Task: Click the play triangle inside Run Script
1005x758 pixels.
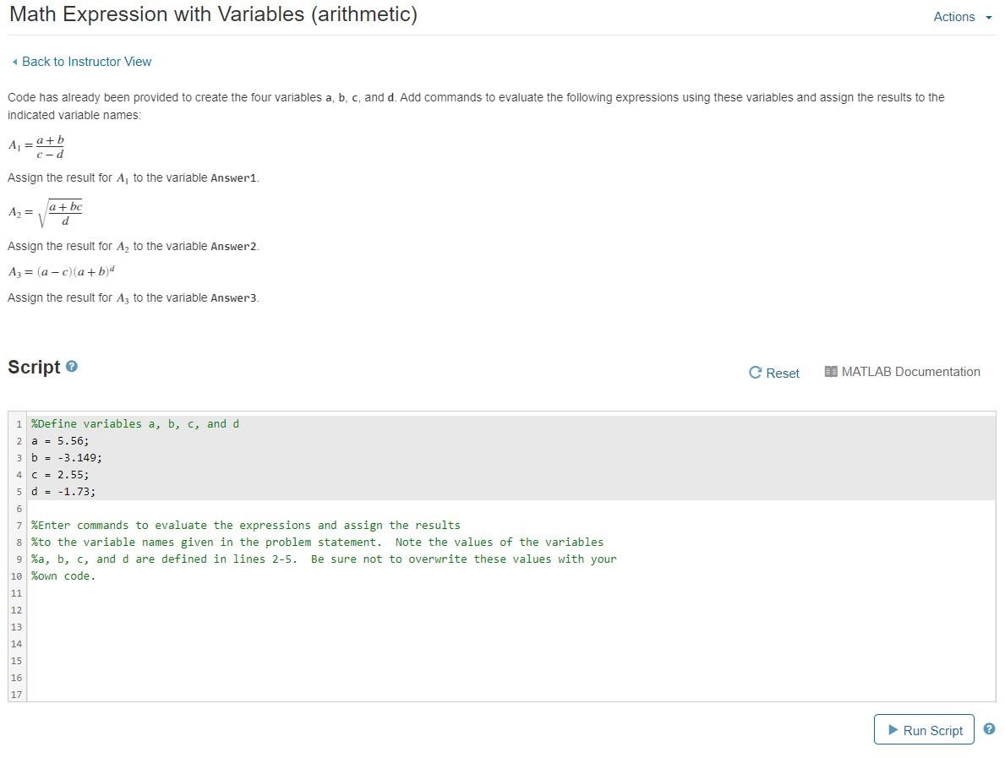Action: (x=892, y=728)
